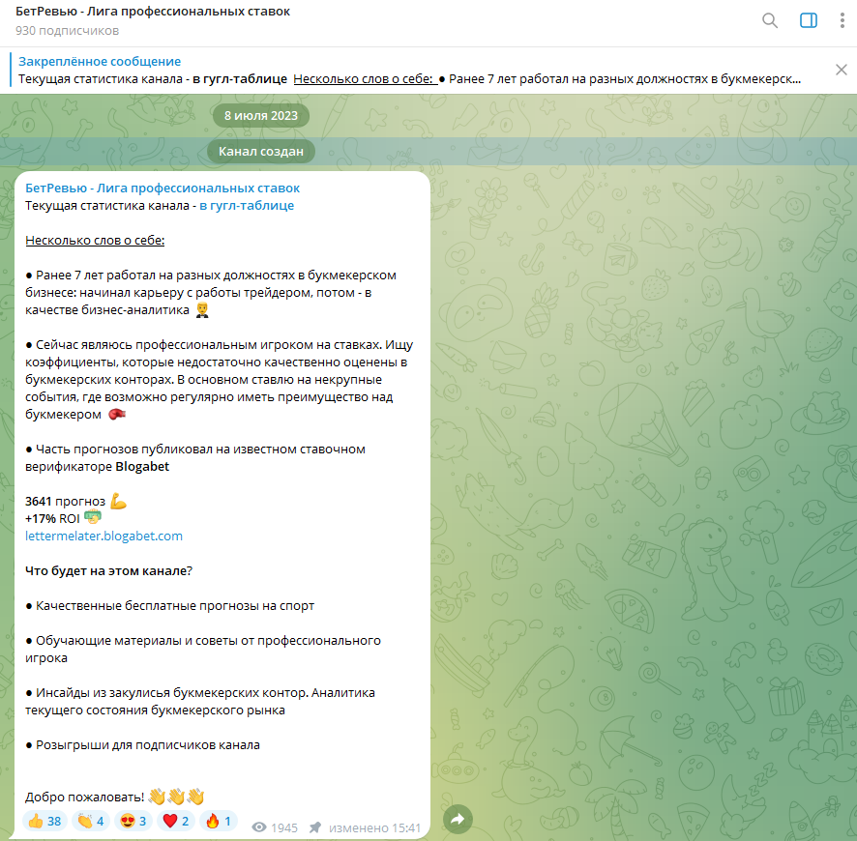Add heart-eyes reaction with 3
857x841 pixels.
coord(133,821)
